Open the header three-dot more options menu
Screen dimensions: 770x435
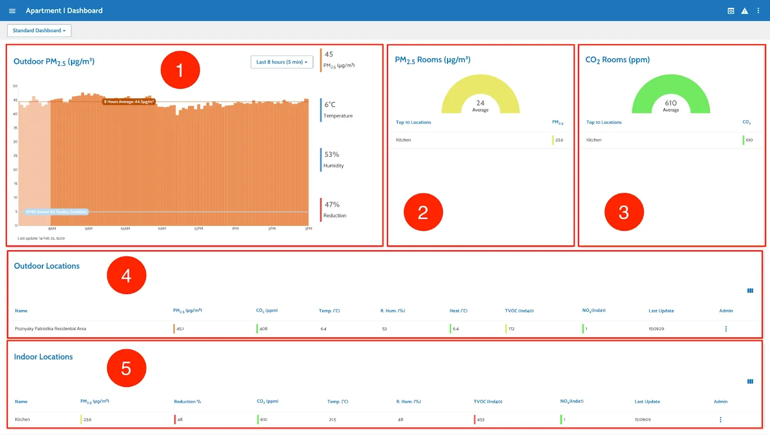pos(758,11)
